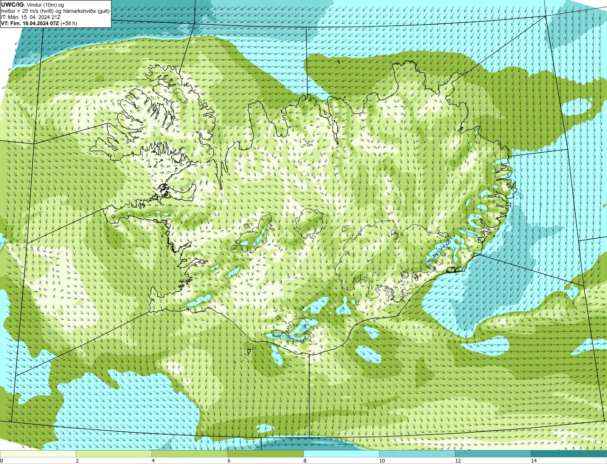607x464 pixels.
Task: Click the legend scale label "4"
Action: [153, 461]
